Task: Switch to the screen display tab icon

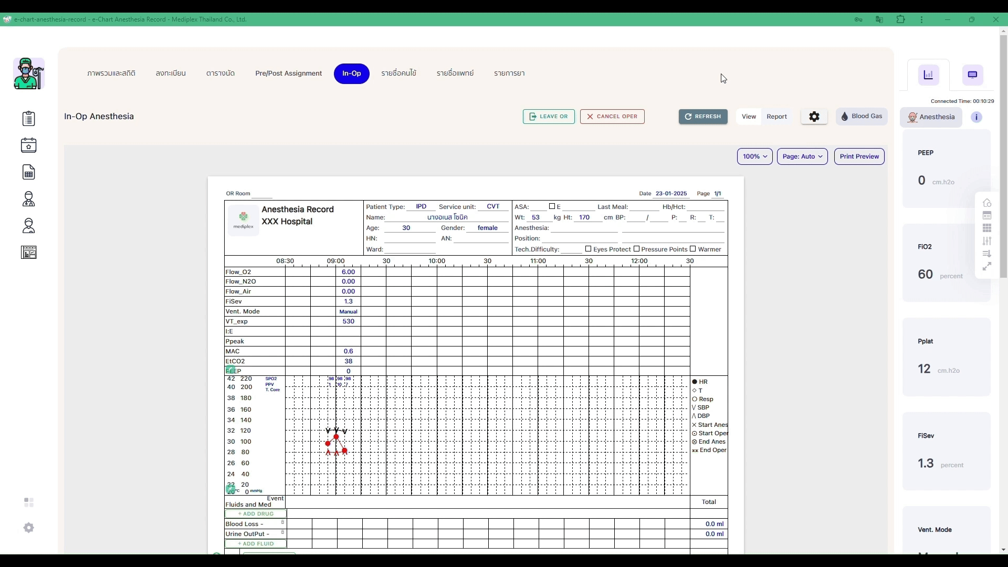Action: (x=972, y=75)
